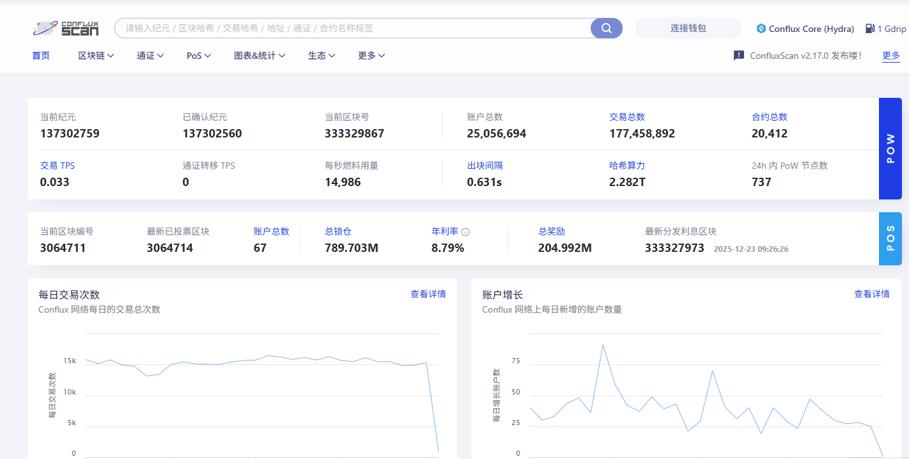Click the gas pump Gdrip icon
This screenshot has height=459, width=909.
click(x=869, y=29)
